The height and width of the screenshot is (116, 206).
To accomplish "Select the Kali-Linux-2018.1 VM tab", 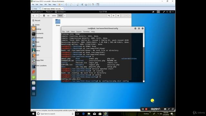I will (x=52, y=9).
